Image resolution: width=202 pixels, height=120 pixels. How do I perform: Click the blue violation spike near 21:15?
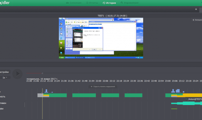(46, 91)
